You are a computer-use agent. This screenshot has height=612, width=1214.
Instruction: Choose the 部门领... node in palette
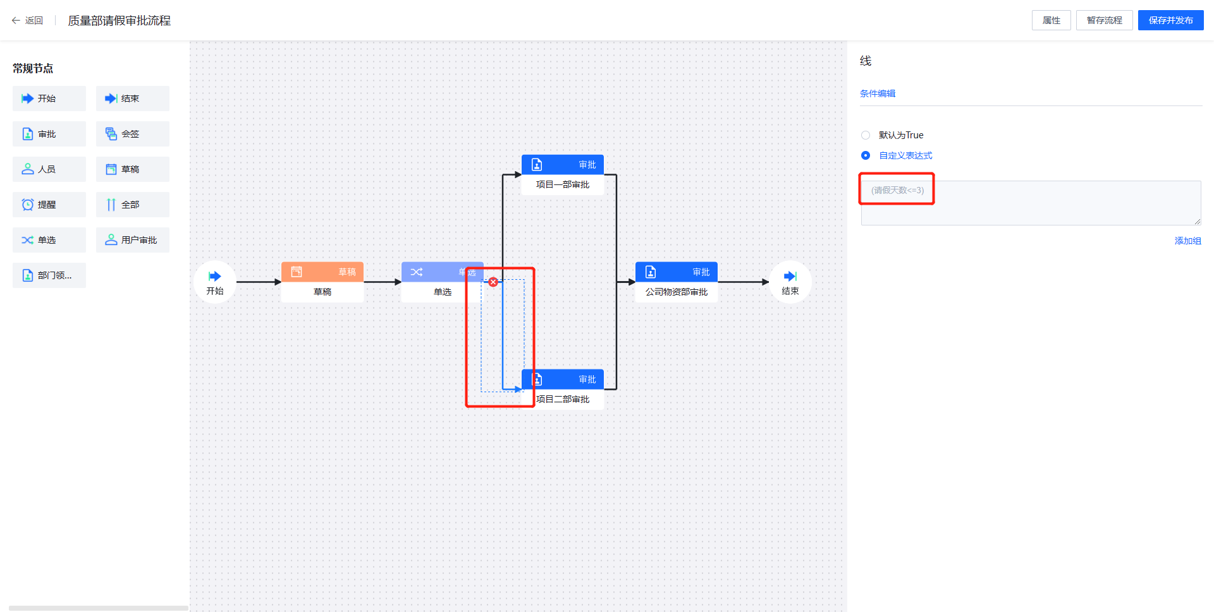tap(49, 275)
